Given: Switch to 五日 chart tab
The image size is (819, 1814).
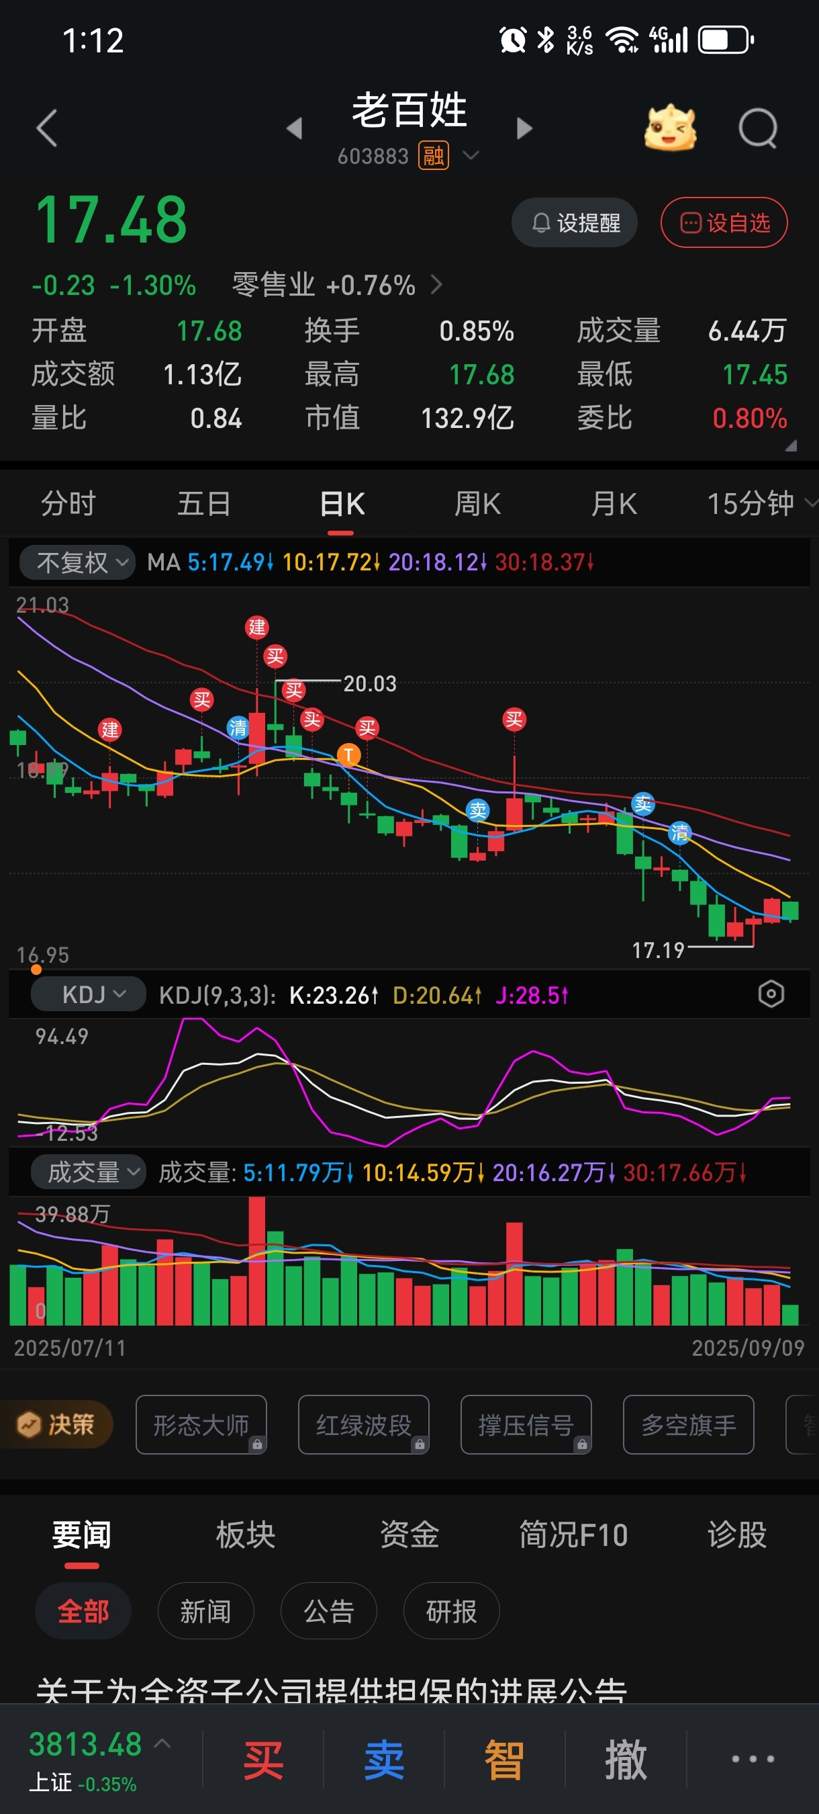Looking at the screenshot, I should pyautogui.click(x=204, y=503).
